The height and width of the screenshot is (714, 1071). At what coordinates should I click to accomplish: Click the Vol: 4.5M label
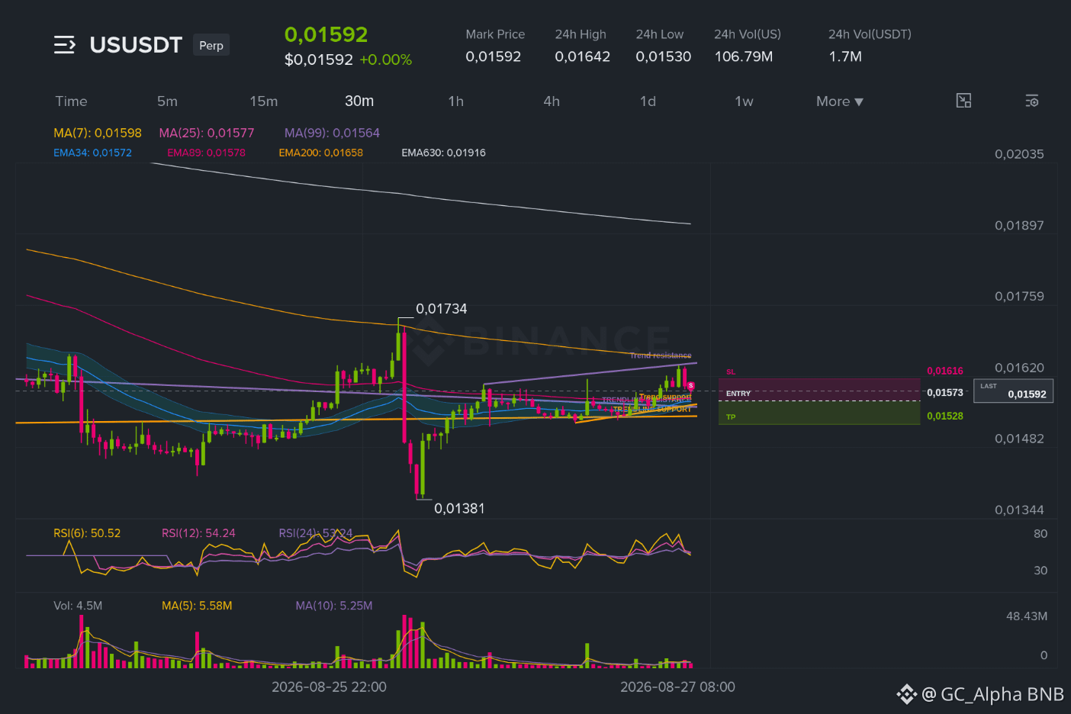pos(78,606)
